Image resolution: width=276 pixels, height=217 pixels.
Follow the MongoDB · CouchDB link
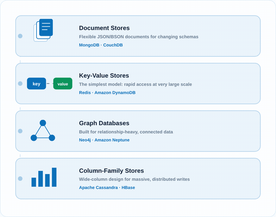tap(101, 45)
